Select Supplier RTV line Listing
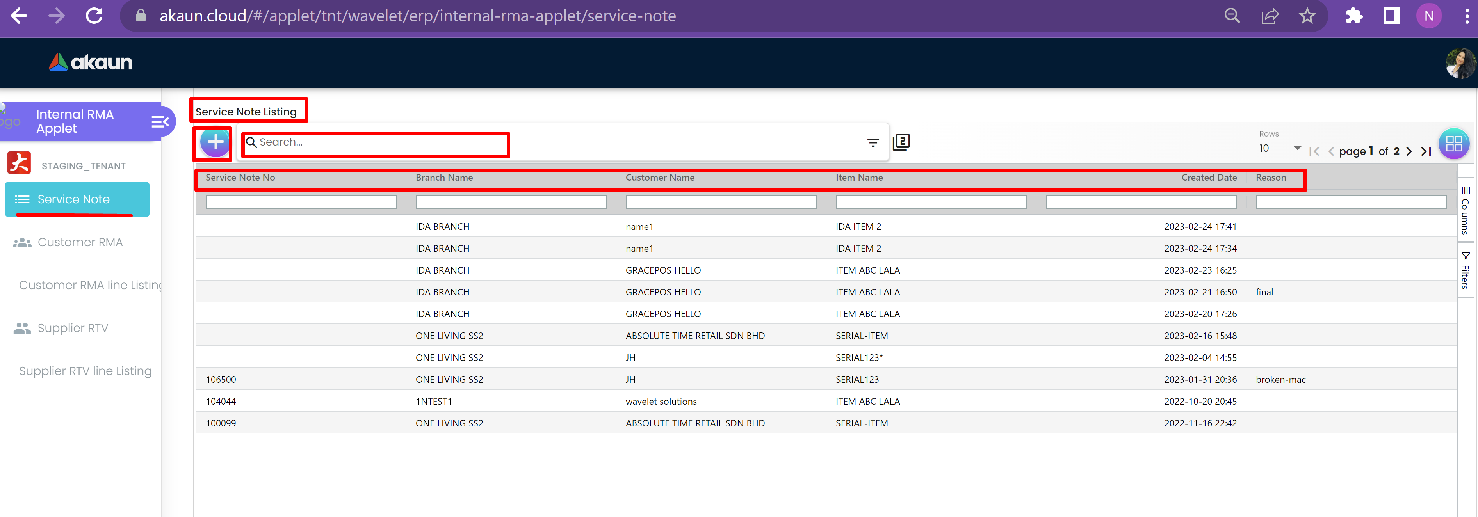 coord(85,371)
